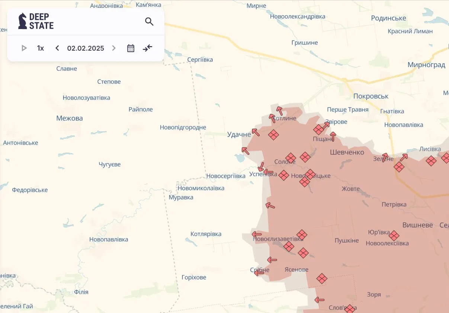Click the battle marker near Зелене

click(399, 167)
